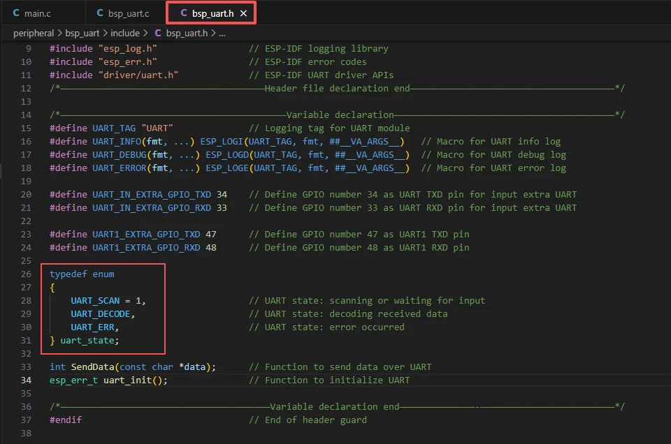Image resolution: width=671 pixels, height=444 pixels.
Task: Click the C file icon on main.c tab
Action: pyautogui.click(x=17, y=13)
